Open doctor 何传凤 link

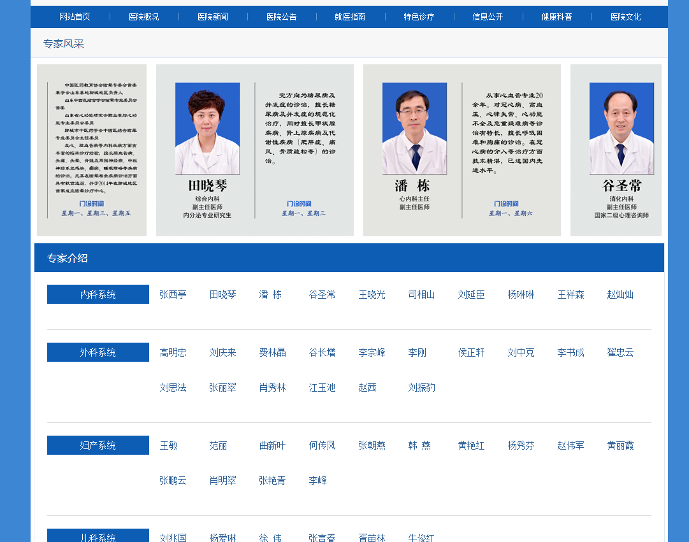click(x=322, y=445)
